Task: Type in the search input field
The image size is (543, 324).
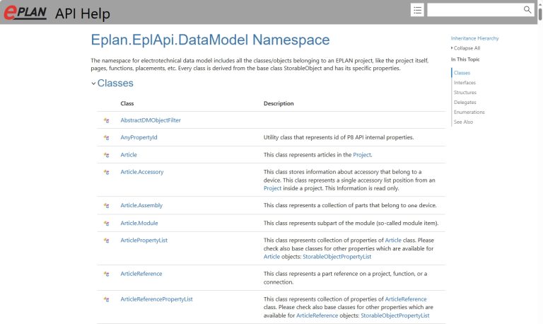Action: (474, 10)
